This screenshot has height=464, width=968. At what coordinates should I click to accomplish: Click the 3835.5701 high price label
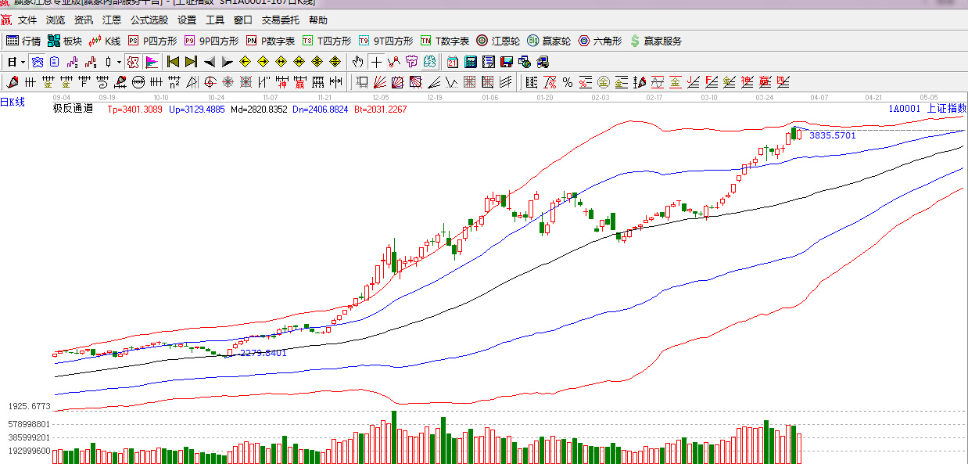pos(832,135)
